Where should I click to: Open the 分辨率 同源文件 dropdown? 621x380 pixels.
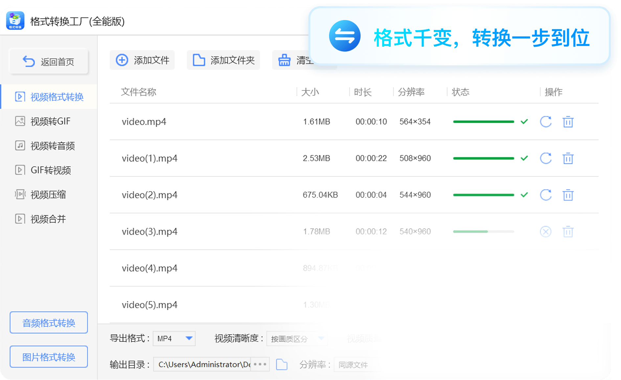click(358, 365)
